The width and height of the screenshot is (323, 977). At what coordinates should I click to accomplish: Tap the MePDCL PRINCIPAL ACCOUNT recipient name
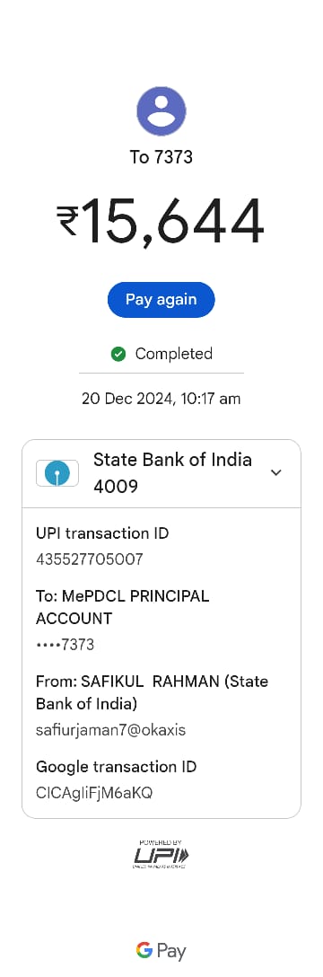123,608
